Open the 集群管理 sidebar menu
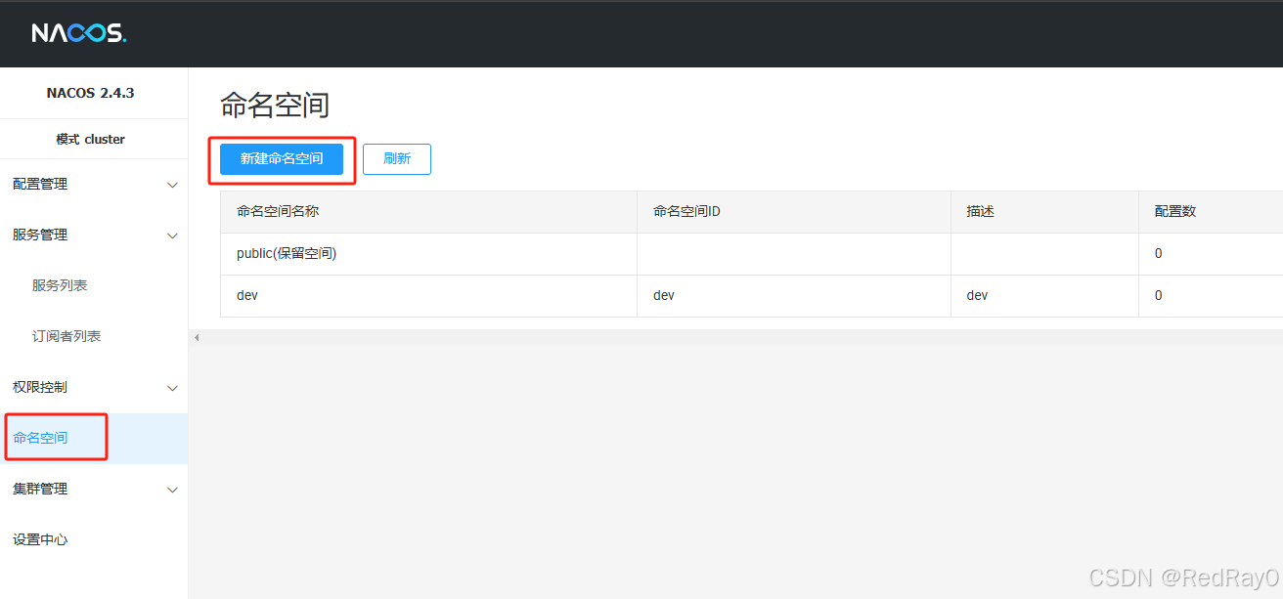 tap(94, 490)
